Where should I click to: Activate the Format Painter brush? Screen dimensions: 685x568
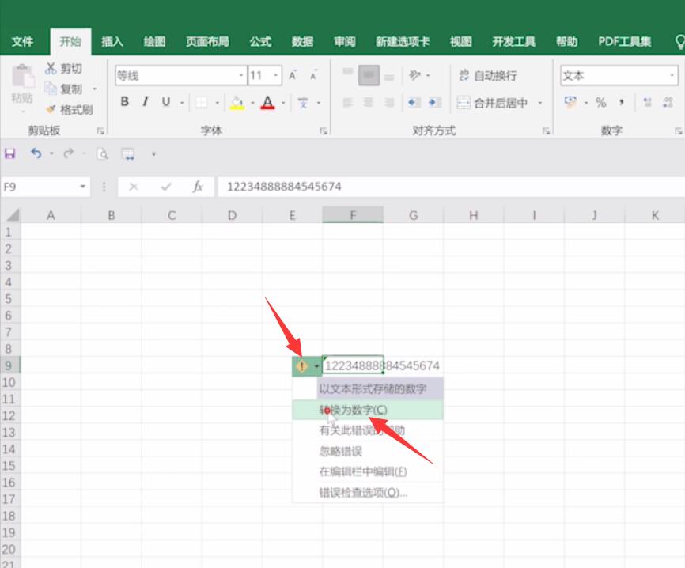51,109
